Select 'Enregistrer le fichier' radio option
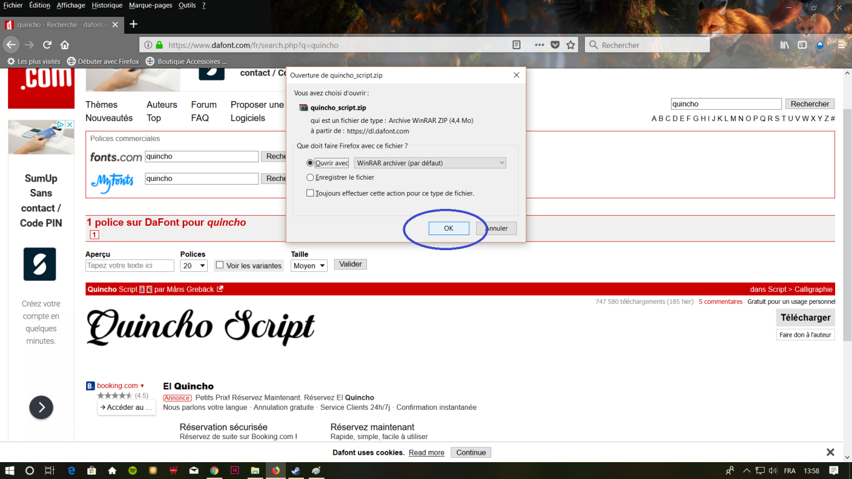This screenshot has height=479, width=852. pos(310,178)
